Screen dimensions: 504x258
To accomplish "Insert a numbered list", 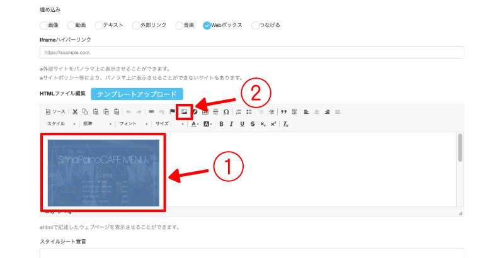I will (239, 112).
